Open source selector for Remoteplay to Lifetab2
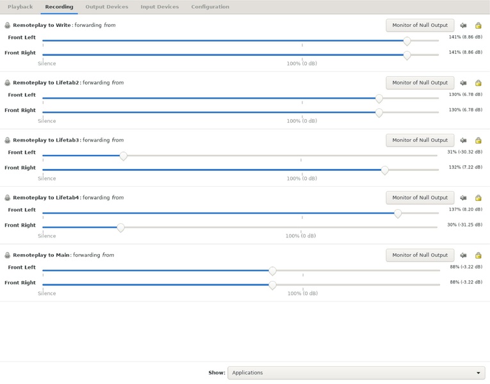The height and width of the screenshot is (384, 490). point(420,83)
